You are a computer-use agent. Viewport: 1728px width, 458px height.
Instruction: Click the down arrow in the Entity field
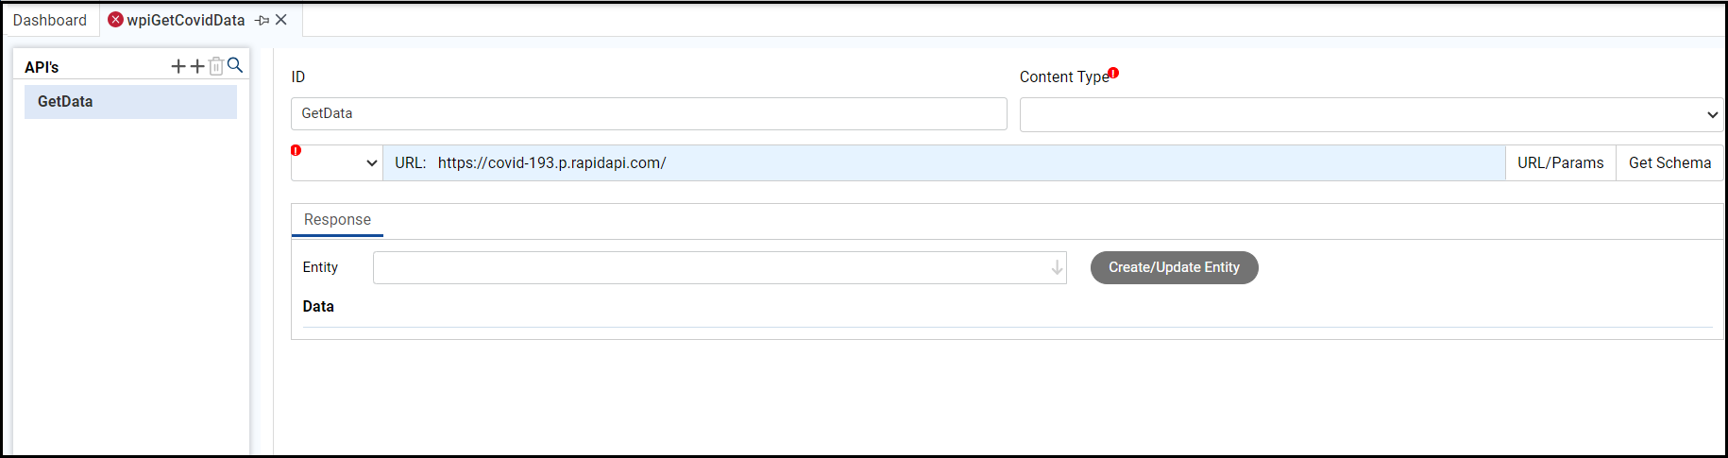tap(1057, 268)
